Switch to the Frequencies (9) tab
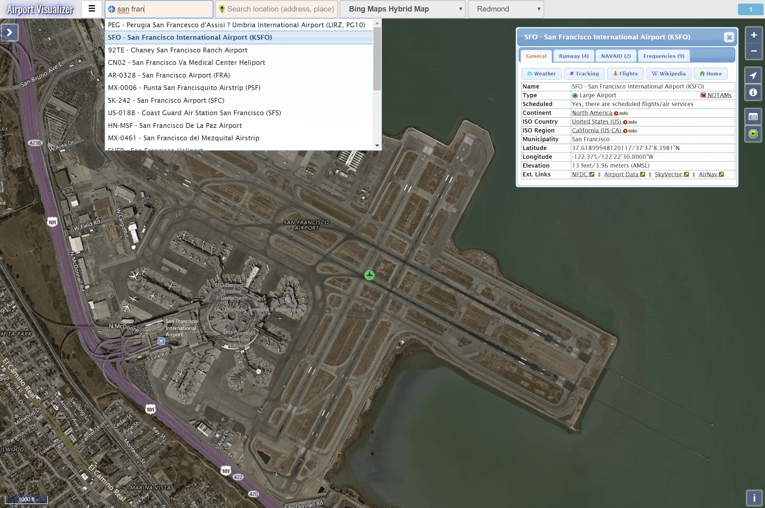Image resolution: width=765 pixels, height=508 pixels. [664, 56]
